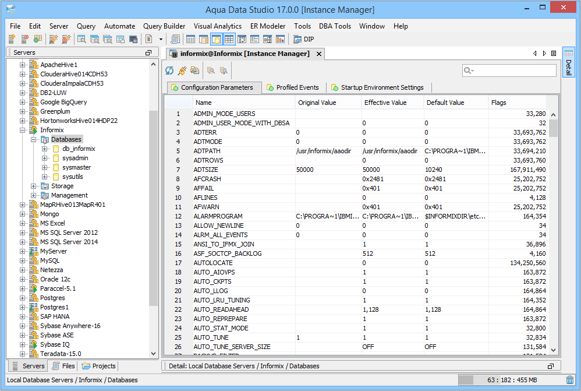581x391 pixels.
Task: Toggle the Detail side panel
Action: pos(569,62)
